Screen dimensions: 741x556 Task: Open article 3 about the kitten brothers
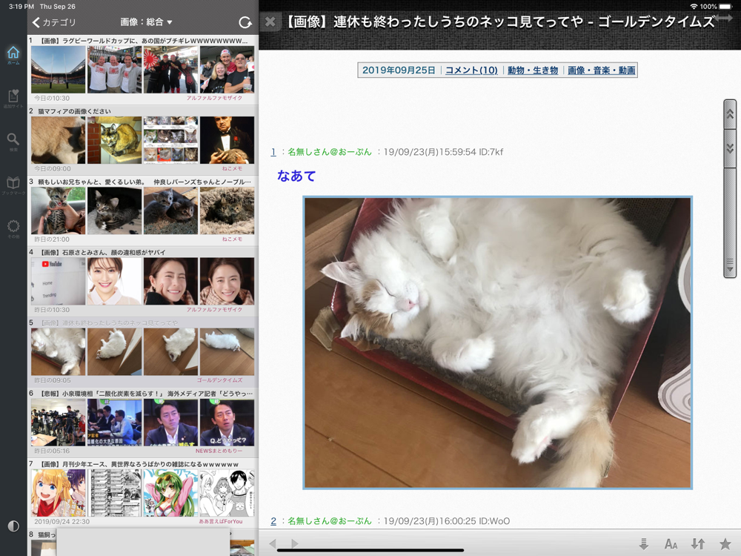pyautogui.click(x=144, y=182)
